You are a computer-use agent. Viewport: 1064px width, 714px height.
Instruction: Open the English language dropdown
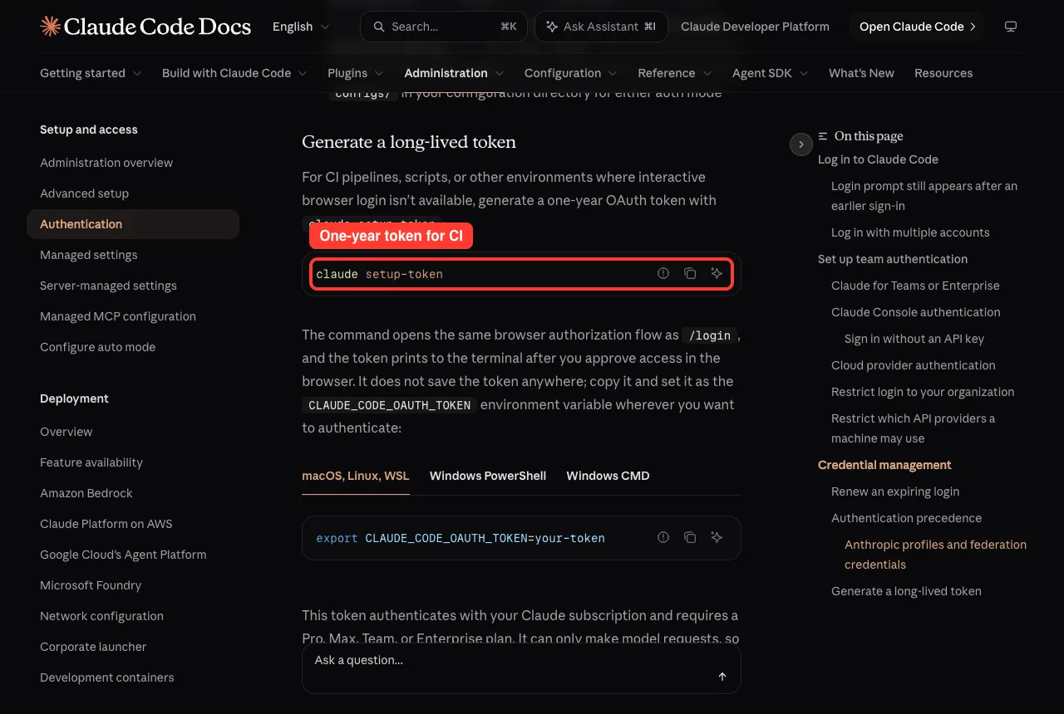tap(301, 27)
